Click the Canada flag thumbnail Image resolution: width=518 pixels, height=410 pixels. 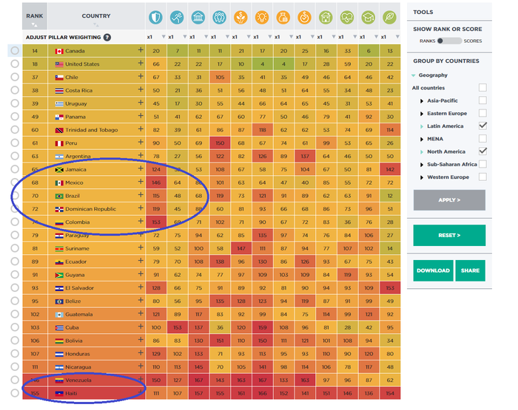click(x=59, y=51)
